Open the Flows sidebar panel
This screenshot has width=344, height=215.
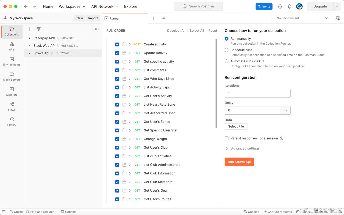pos(12,107)
